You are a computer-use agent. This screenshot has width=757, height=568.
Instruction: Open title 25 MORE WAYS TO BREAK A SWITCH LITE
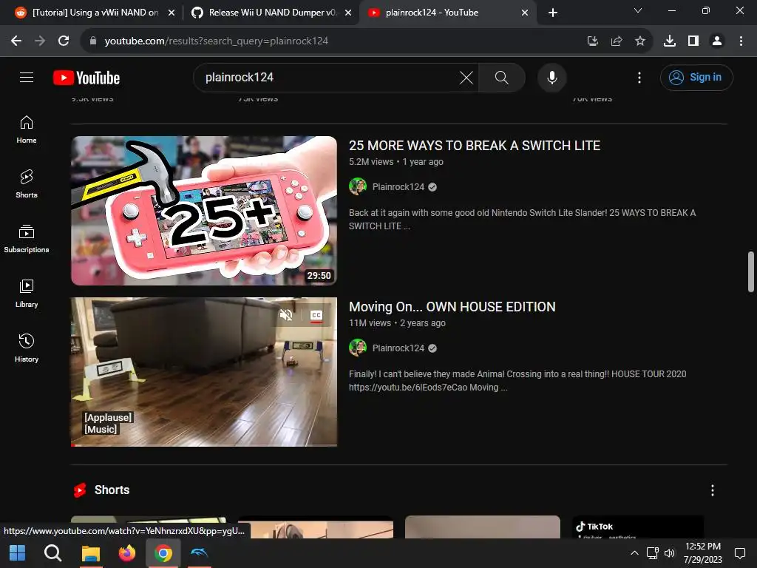[x=475, y=146]
